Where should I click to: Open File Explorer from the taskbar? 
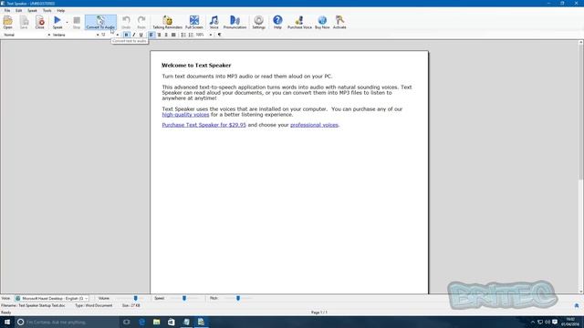point(156,322)
